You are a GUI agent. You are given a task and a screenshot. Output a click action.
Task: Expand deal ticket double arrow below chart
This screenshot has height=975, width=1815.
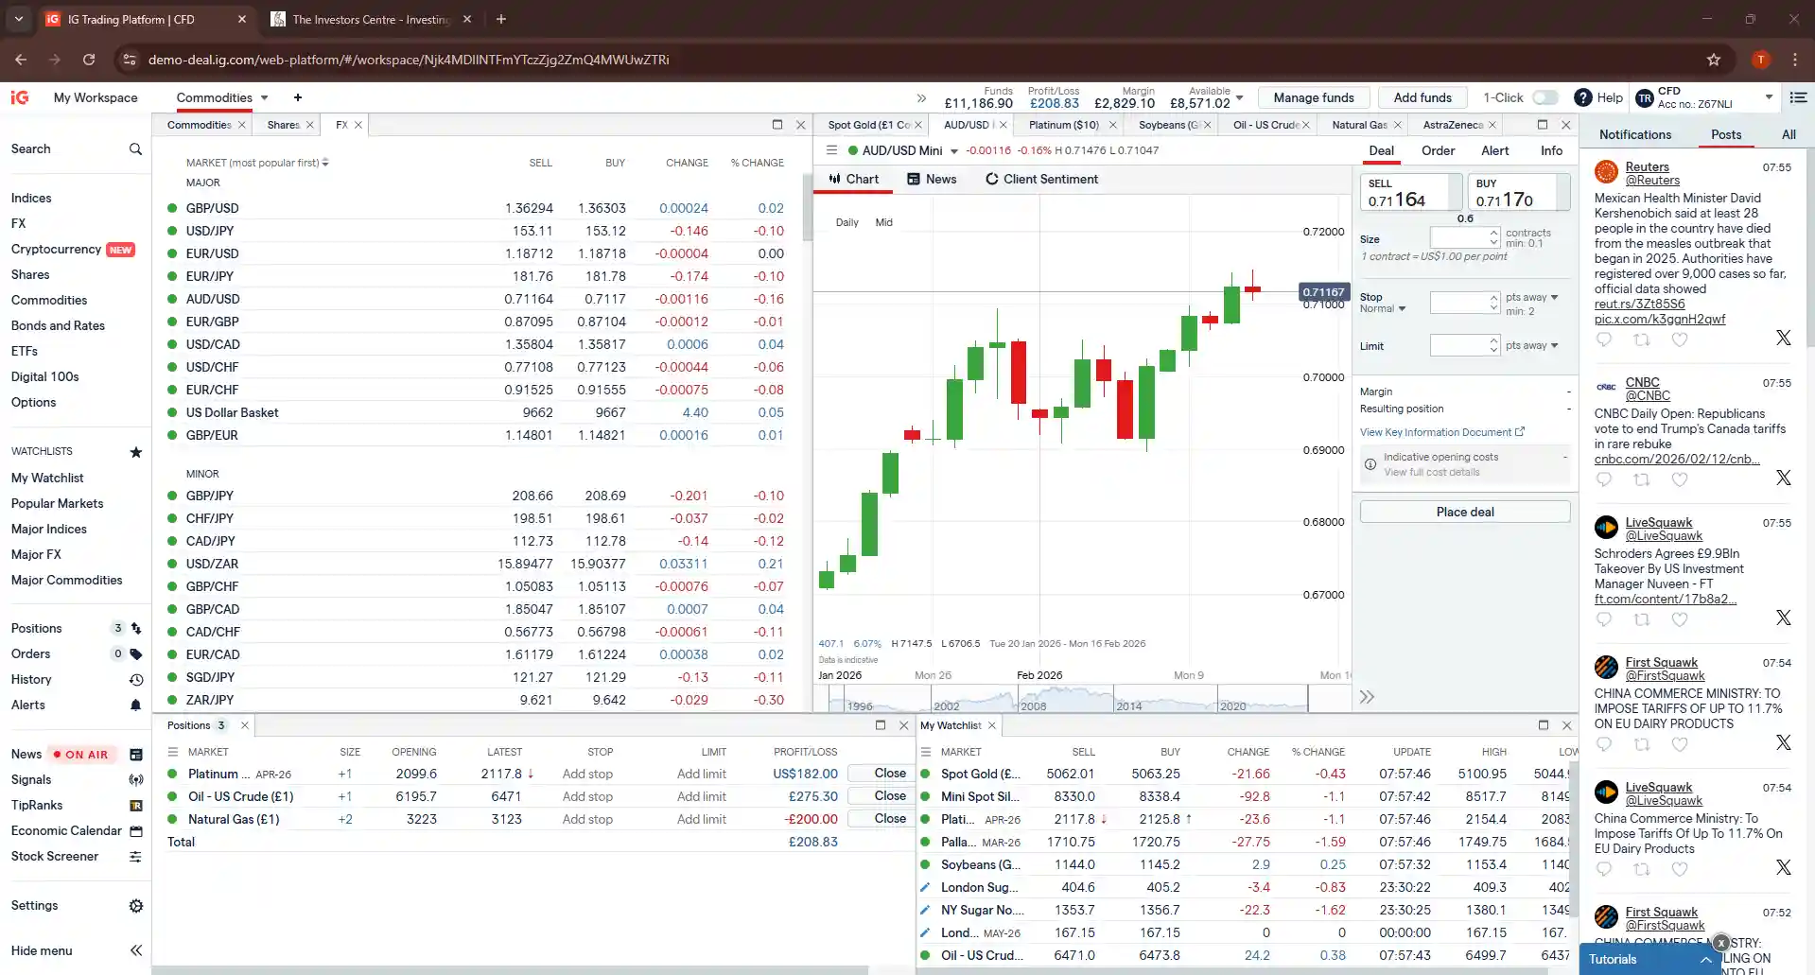point(1367,697)
